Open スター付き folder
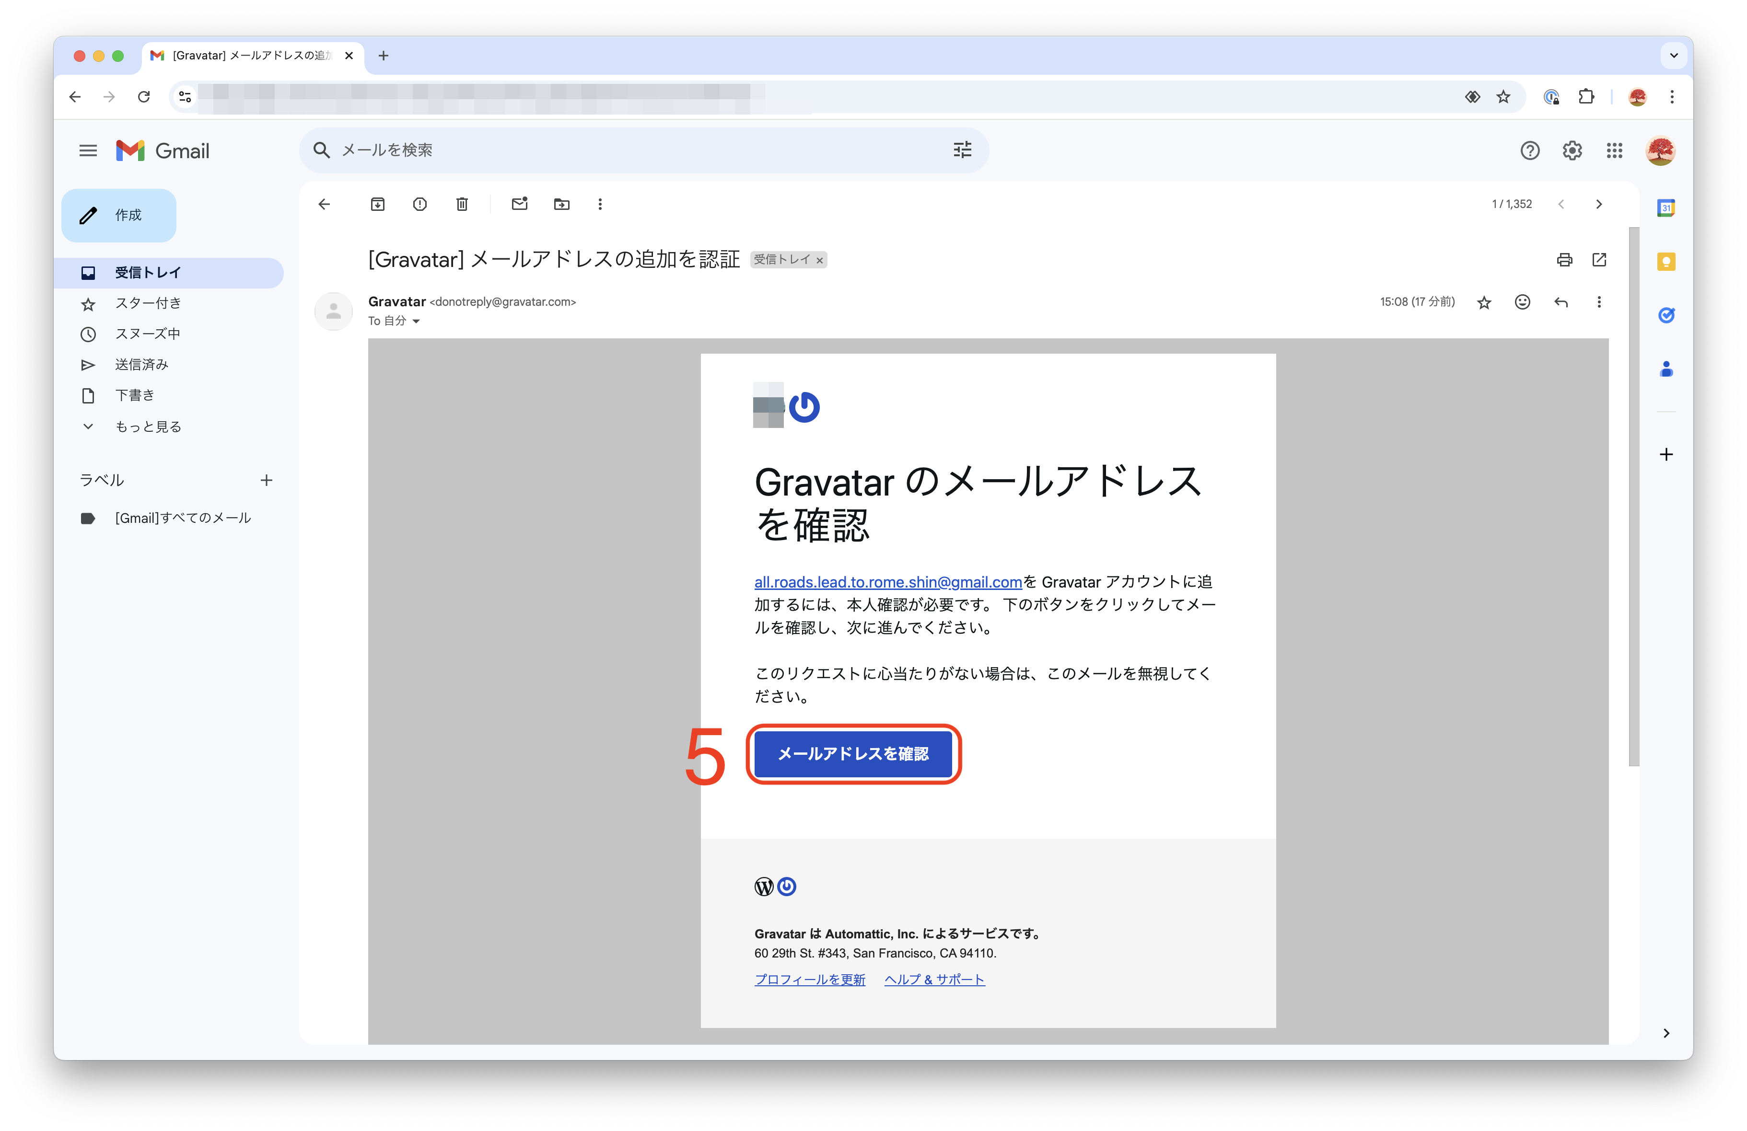1747x1131 pixels. pyautogui.click(x=169, y=303)
